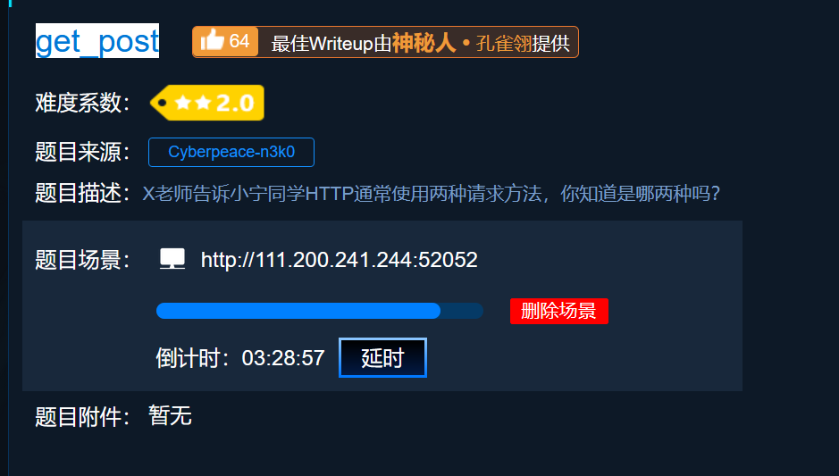Viewport: 839px width, 476px height.
Task: Click the blue countdown progress bar
Action: click(x=320, y=311)
